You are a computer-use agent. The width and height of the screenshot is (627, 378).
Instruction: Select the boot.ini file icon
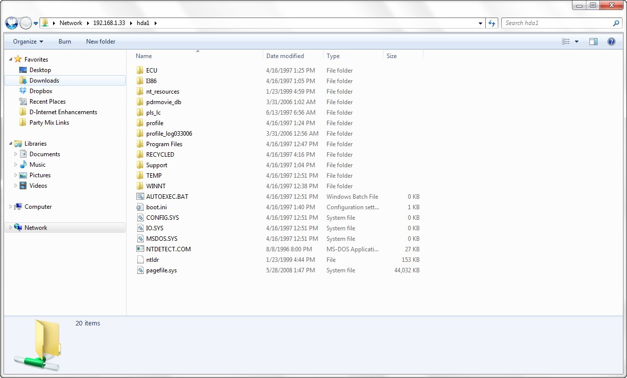[140, 207]
